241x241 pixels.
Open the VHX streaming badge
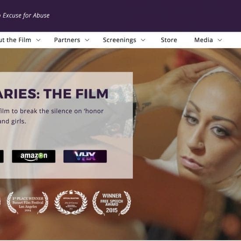pyautogui.click(x=85, y=156)
